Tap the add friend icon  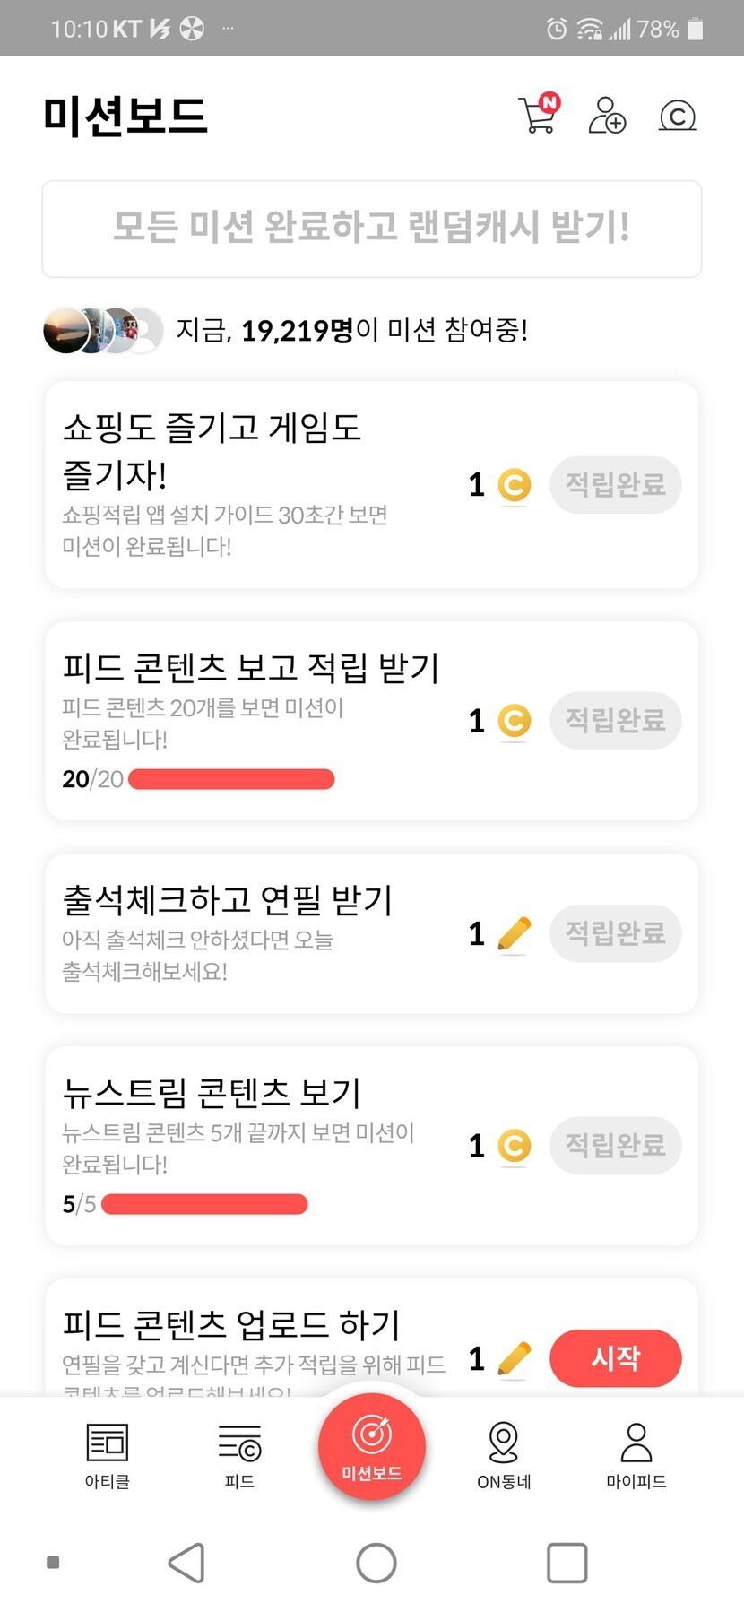coord(607,115)
